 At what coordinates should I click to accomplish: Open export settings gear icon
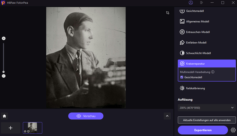click(233, 130)
